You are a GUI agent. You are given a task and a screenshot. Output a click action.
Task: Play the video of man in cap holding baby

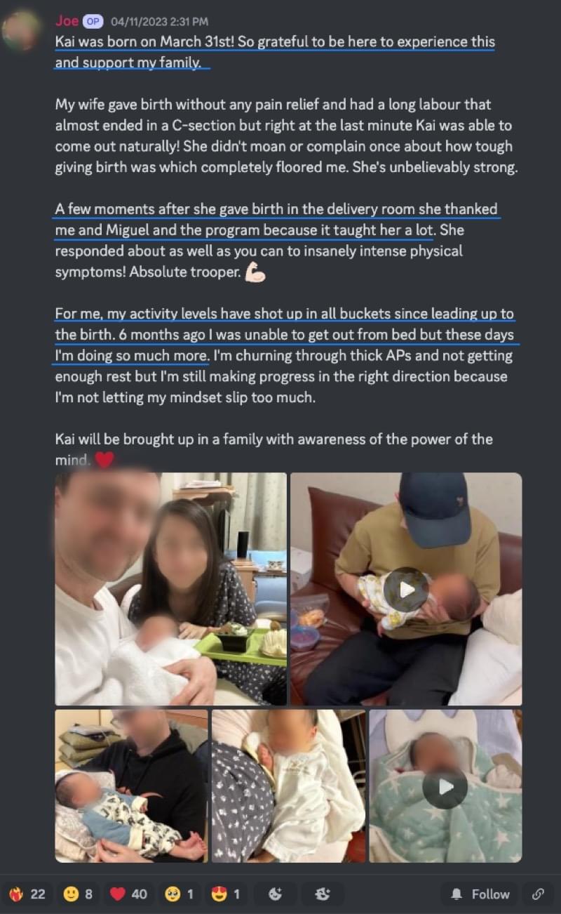(x=406, y=589)
